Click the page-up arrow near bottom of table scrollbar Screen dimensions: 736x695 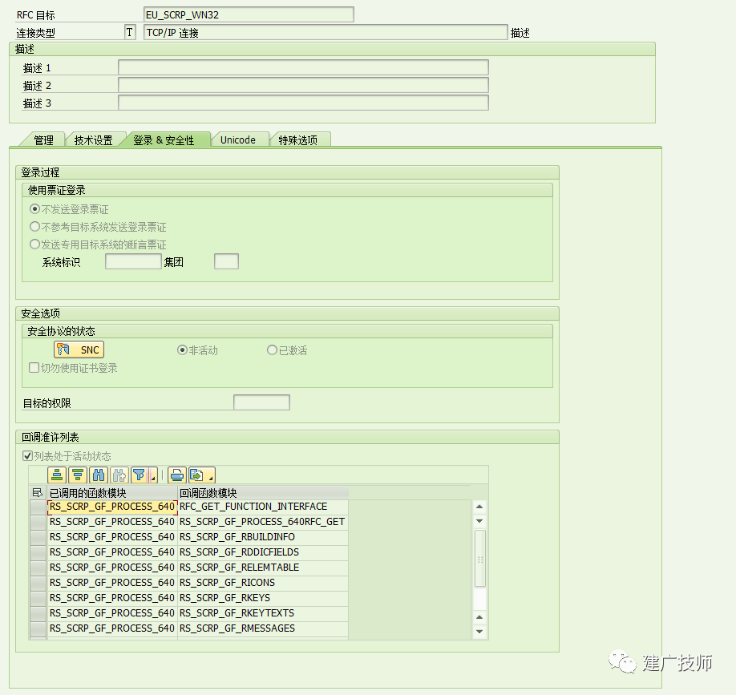pyautogui.click(x=479, y=617)
